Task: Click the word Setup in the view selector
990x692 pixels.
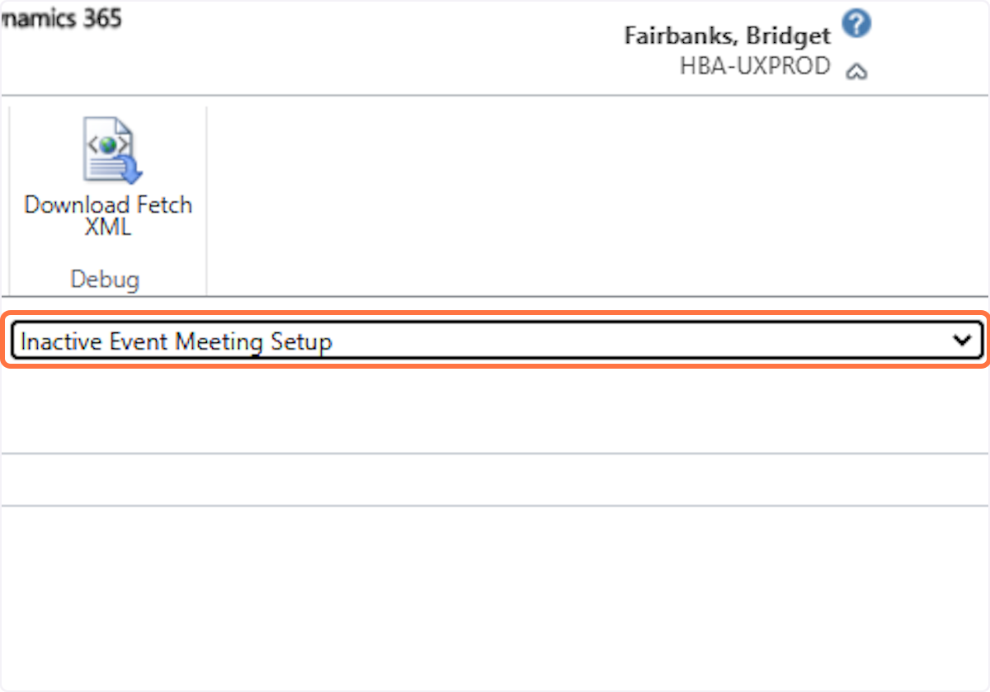Action: click(301, 341)
